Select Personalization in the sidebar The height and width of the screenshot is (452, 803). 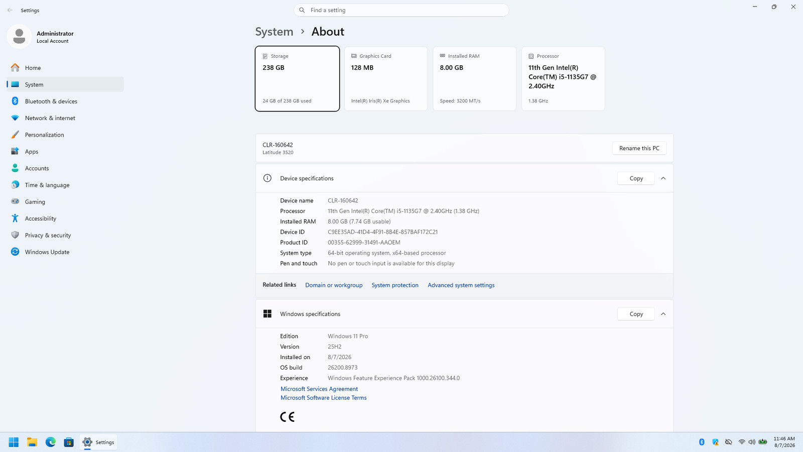pos(65,135)
